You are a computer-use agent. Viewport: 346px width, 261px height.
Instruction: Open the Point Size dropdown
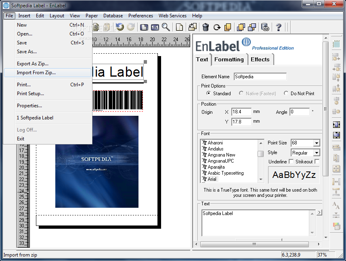coord(317,143)
